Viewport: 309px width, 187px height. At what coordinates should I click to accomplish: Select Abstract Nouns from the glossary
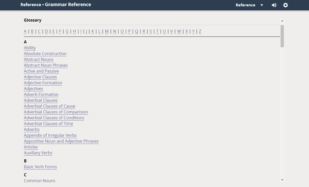pyautogui.click(x=39, y=59)
